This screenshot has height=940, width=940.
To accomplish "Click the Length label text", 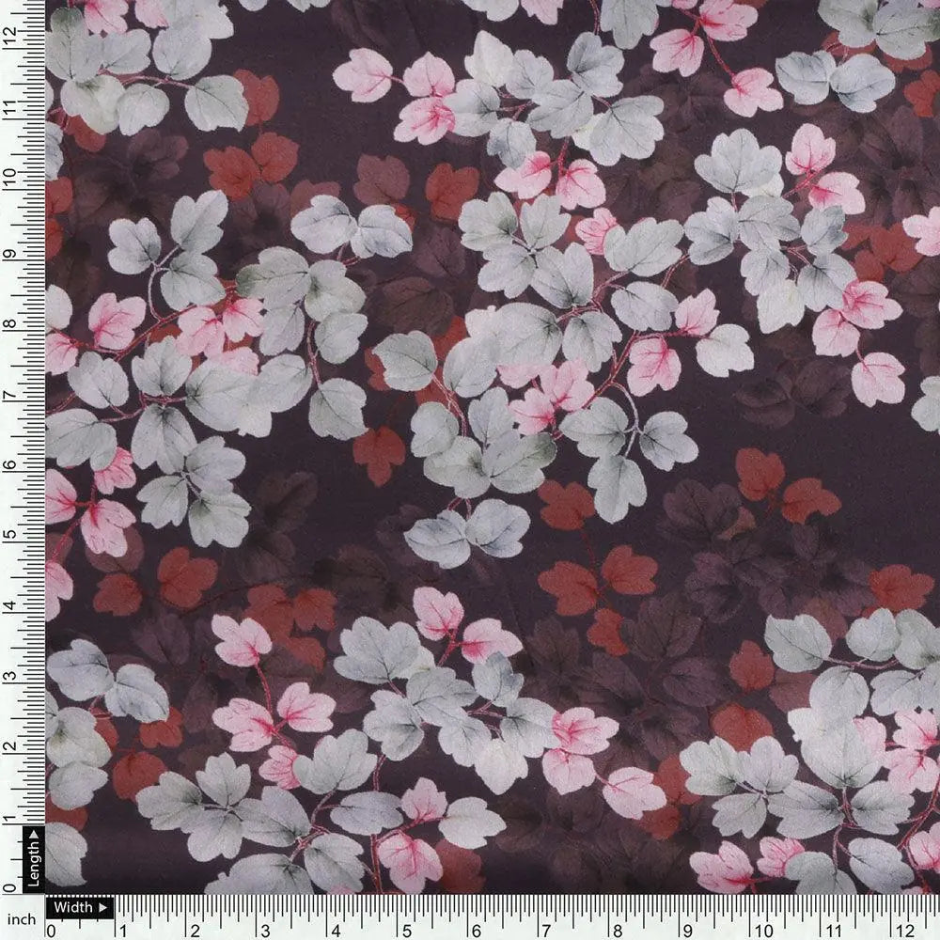I will 34,859.
